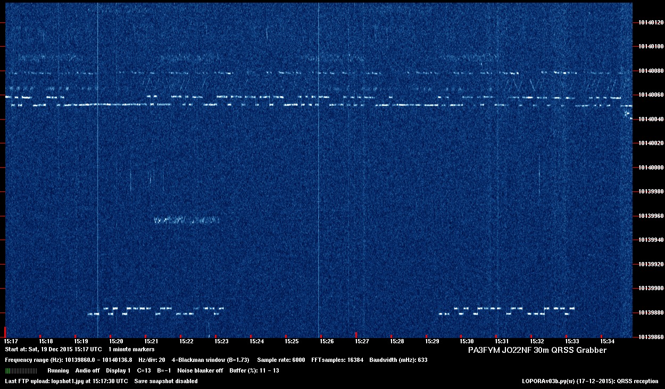Screen dimensions: 665x389
Task: Click the 'Buffer (%): 11 - 13' text
Action: coord(254,370)
